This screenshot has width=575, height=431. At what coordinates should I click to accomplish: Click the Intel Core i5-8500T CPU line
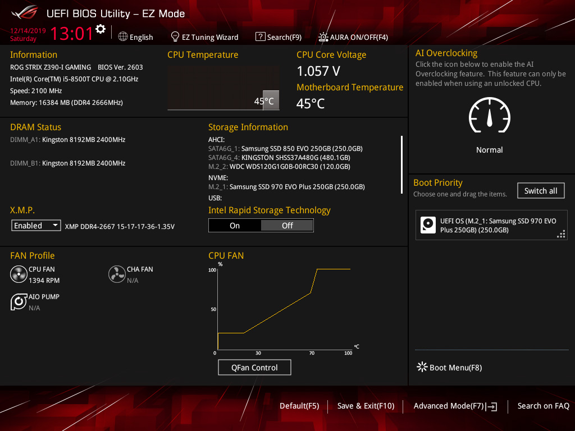[x=74, y=79]
